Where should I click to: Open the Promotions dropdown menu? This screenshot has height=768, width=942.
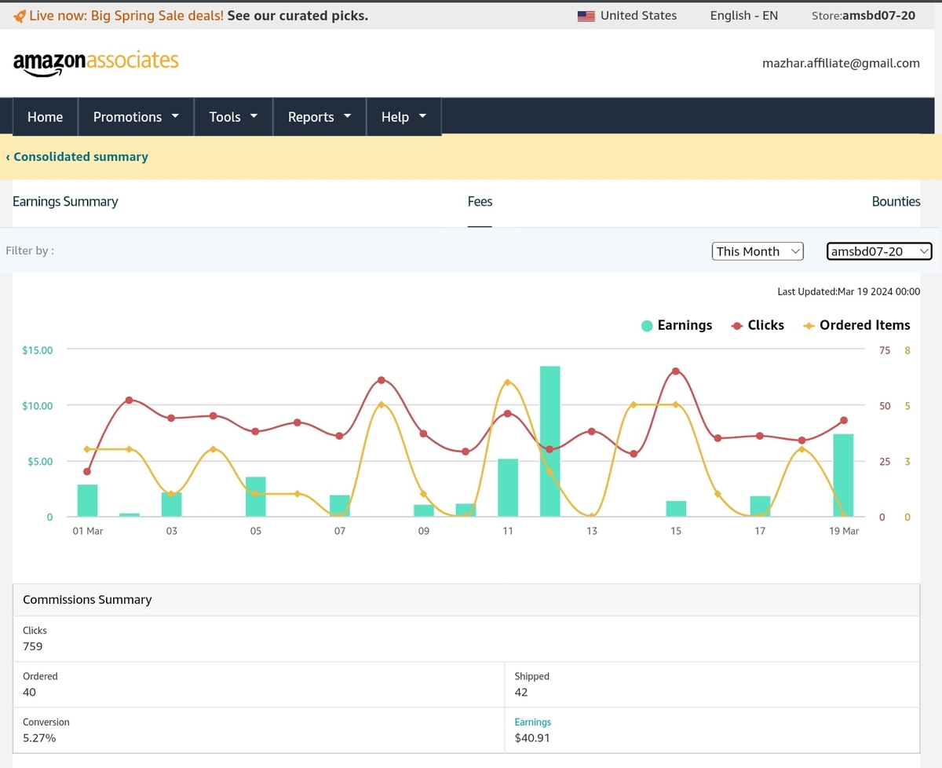coord(136,117)
